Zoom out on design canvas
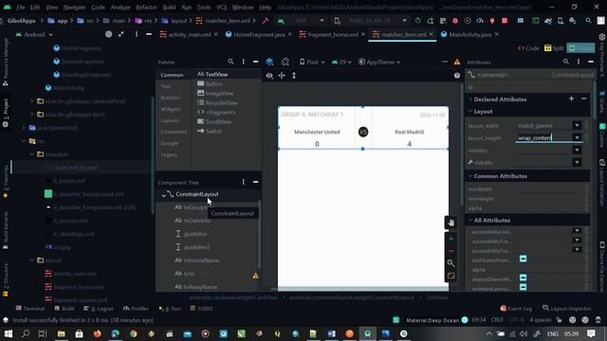Image resolution: width=607 pixels, height=341 pixels. pyautogui.click(x=451, y=251)
